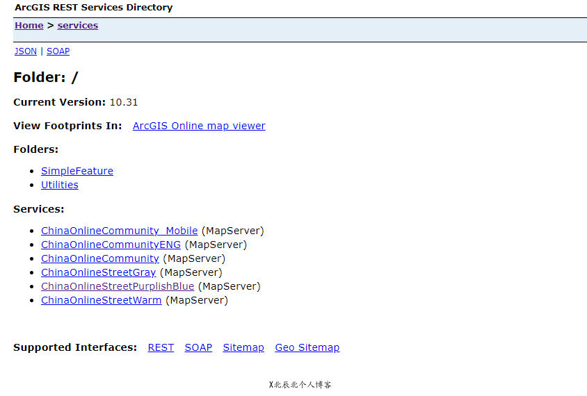Go to ChinaOnlineStreetPurplishBlue service

point(118,286)
